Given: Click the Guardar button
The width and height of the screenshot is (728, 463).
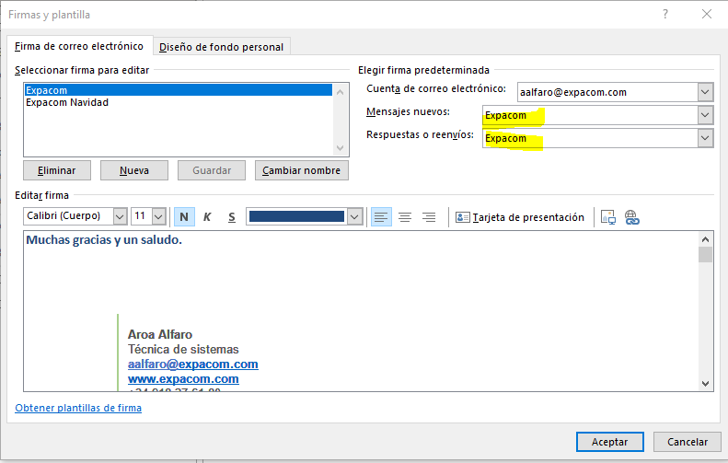Looking at the screenshot, I should [x=212, y=170].
